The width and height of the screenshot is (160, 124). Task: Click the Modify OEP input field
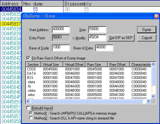97,38
